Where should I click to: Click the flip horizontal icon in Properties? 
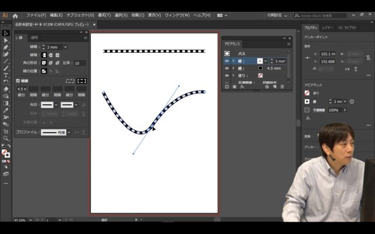tap(347, 69)
